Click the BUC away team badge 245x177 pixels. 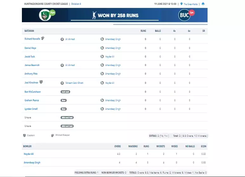[x=184, y=15]
